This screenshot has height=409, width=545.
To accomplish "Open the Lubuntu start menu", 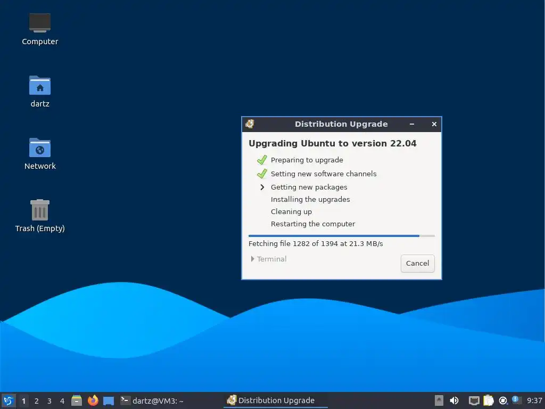I will coord(9,400).
